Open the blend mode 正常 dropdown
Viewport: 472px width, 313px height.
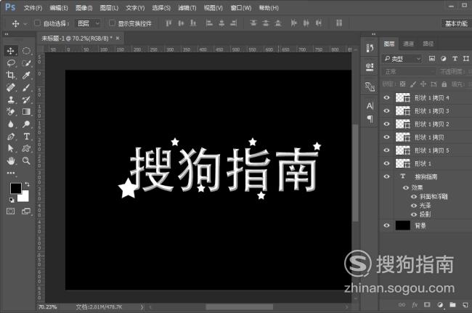click(409, 72)
